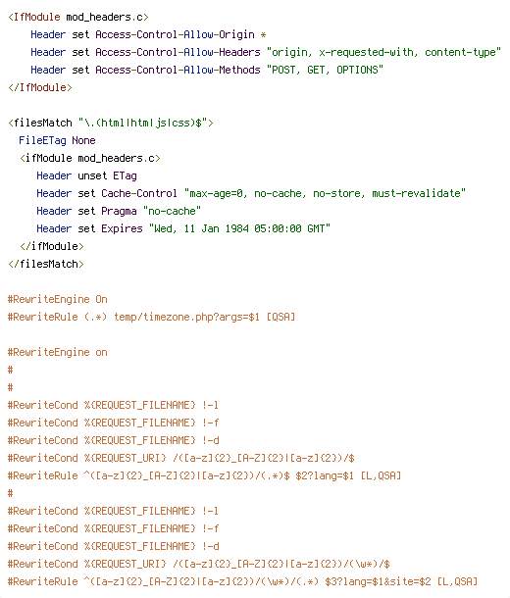Click the temp/timezone.php rewrite rule comment
The image size is (510, 598).
[151, 317]
